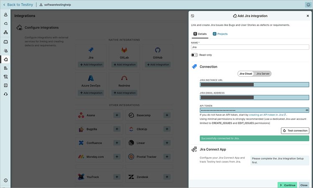The image size is (313, 188).
Task: Click the Zendesk logo icon
Action: click(x=131, y=177)
